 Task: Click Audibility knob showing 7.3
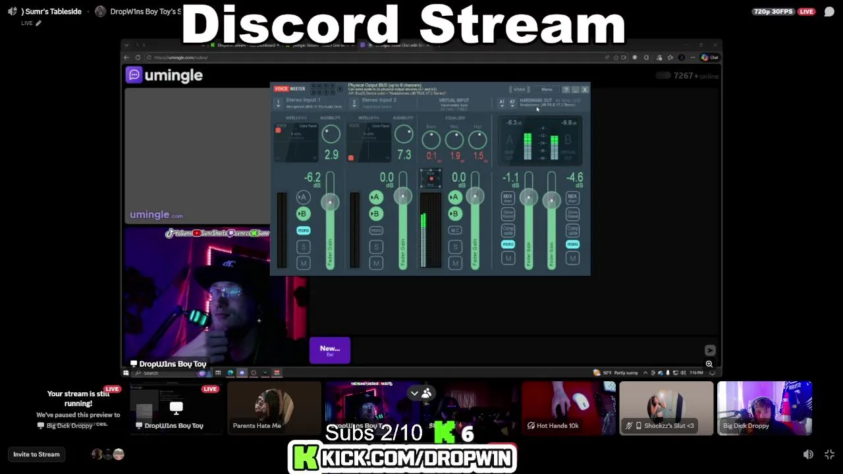coord(404,134)
